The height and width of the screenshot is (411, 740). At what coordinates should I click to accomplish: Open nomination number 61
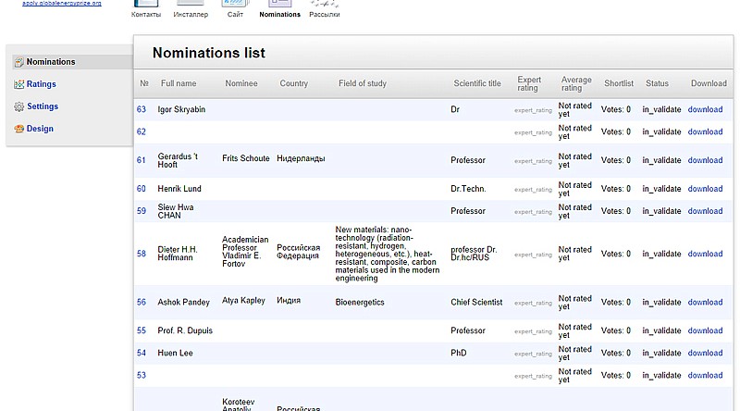click(142, 160)
